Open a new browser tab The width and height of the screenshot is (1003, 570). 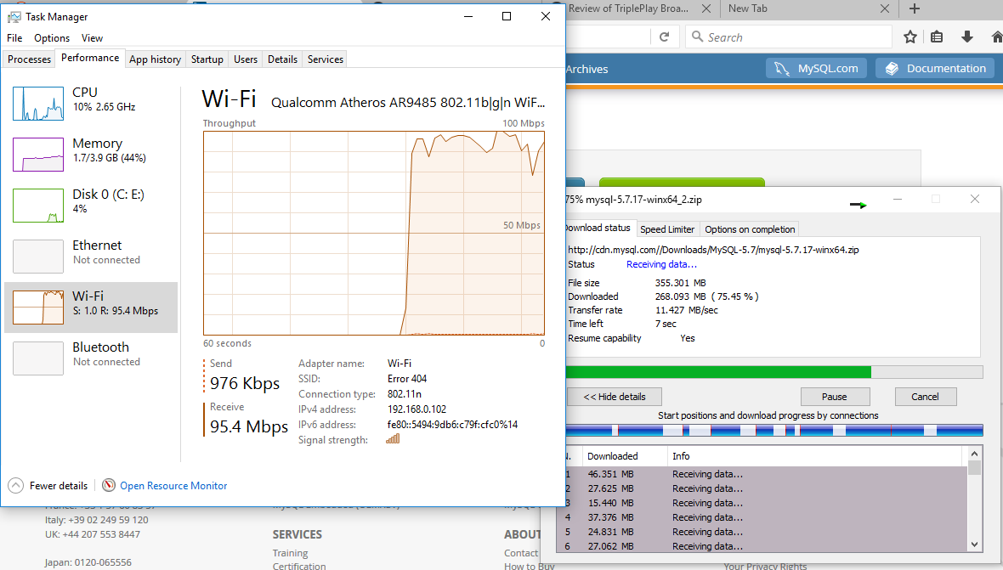[915, 8]
